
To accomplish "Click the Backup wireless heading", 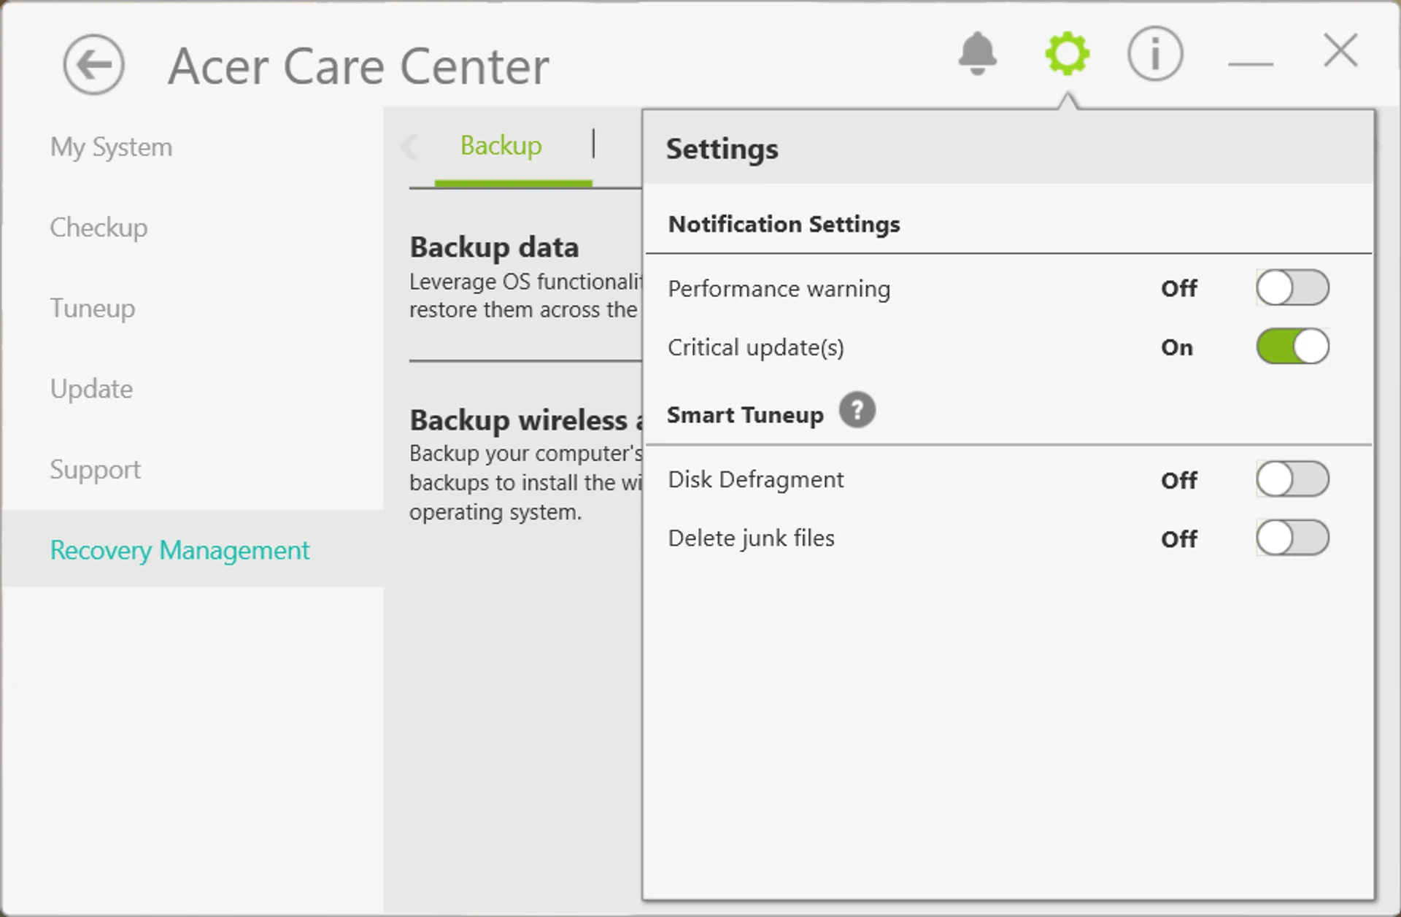I will pos(525,420).
